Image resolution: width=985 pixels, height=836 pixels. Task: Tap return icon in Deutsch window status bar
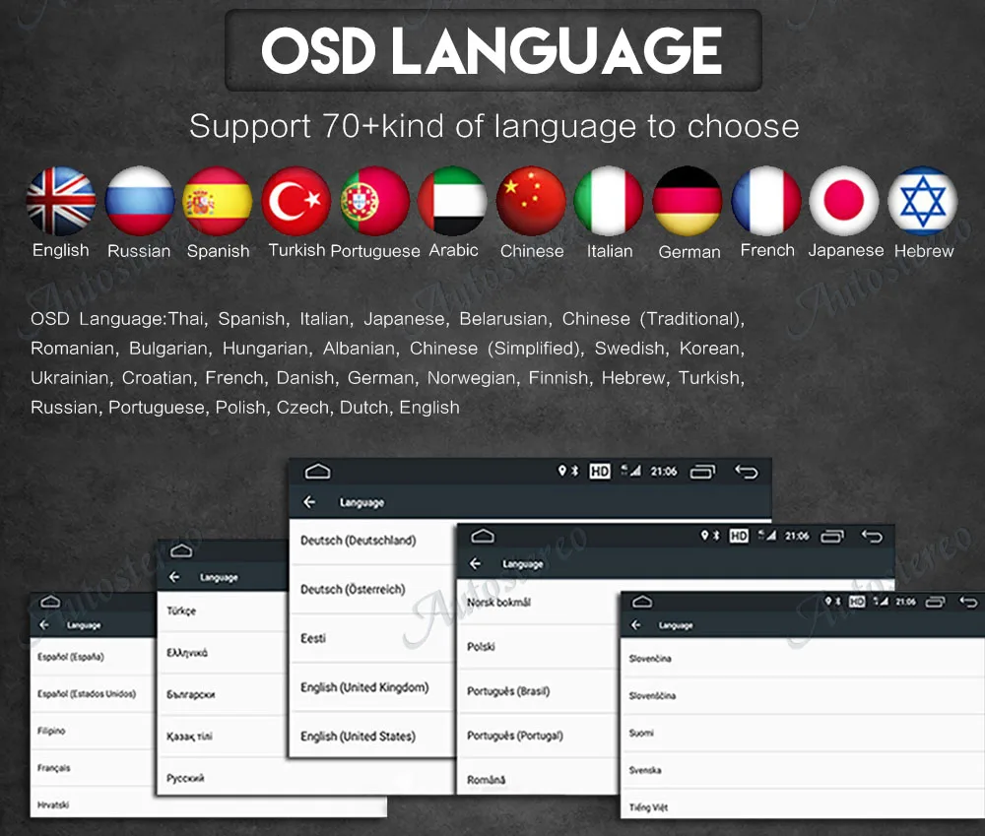(747, 472)
